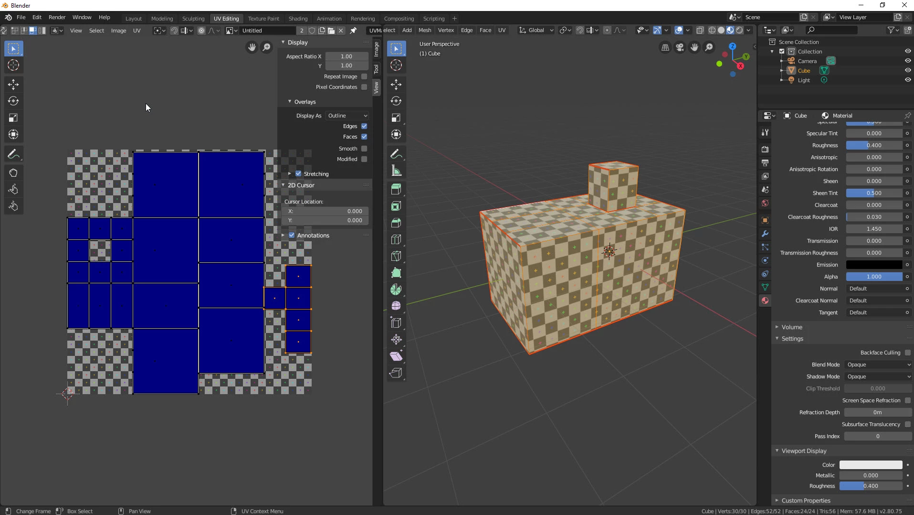Choose the Smooth vertices tool
Image resolution: width=914 pixels, height=515 pixels.
click(x=396, y=306)
